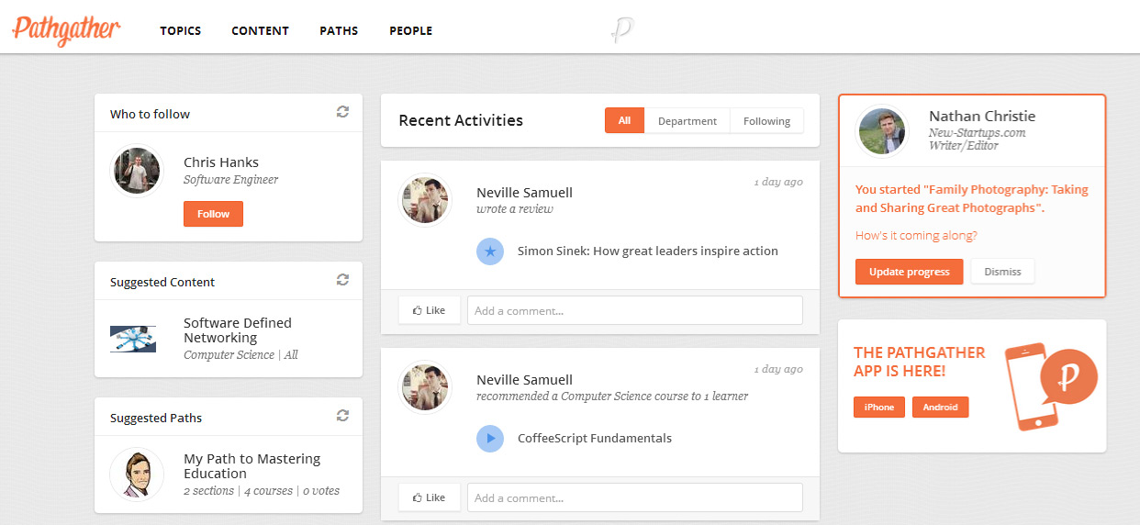This screenshot has height=525, width=1140.
Task: Click the center P emblem in header
Action: [x=622, y=30]
